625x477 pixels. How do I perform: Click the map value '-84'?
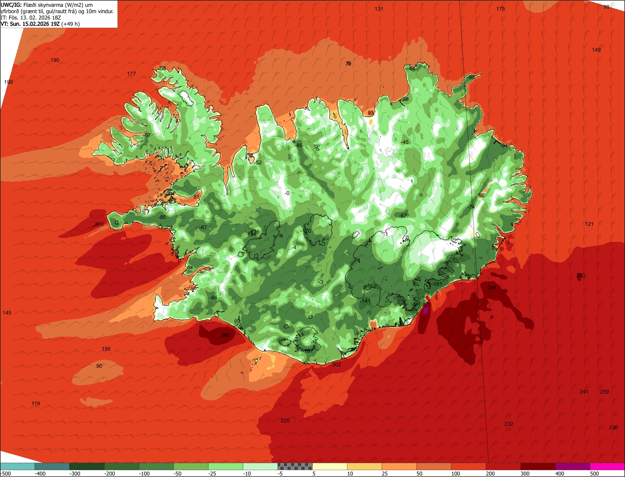point(213,298)
